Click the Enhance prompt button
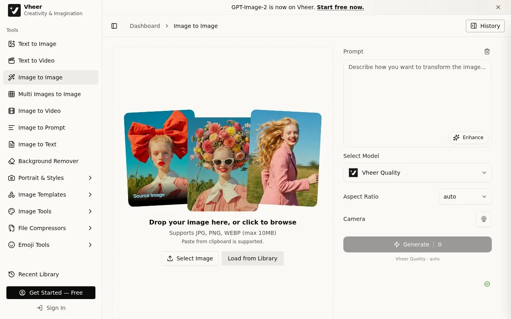The height and width of the screenshot is (319, 511). tap(468, 138)
